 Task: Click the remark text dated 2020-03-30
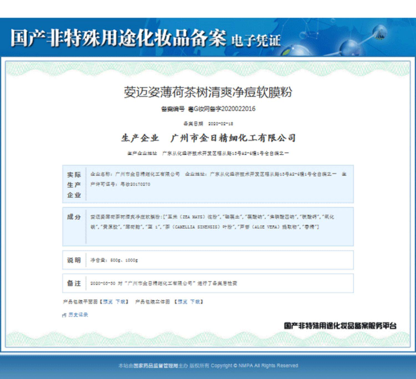[164, 283]
